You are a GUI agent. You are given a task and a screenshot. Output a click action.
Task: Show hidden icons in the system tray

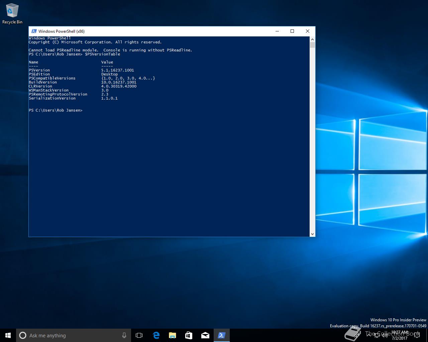(x=369, y=335)
